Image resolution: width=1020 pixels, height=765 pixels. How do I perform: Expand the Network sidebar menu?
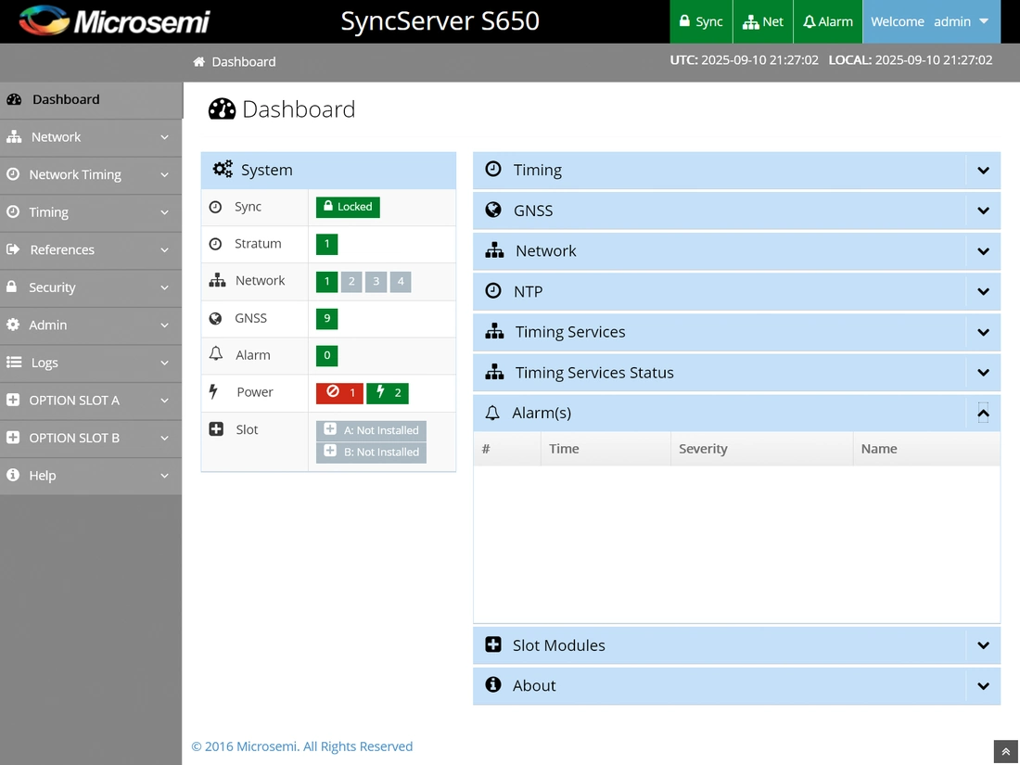(x=91, y=137)
